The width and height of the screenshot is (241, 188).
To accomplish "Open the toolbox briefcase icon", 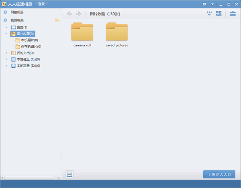I will [233, 14].
